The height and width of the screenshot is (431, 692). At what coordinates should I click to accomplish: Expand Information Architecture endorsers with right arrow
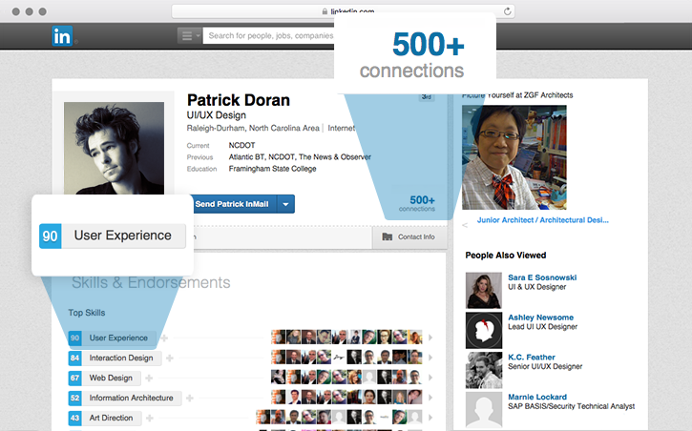click(x=430, y=397)
